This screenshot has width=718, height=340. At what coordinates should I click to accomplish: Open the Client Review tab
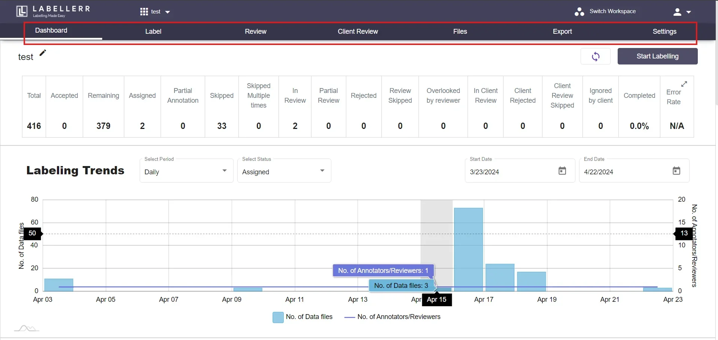point(358,31)
